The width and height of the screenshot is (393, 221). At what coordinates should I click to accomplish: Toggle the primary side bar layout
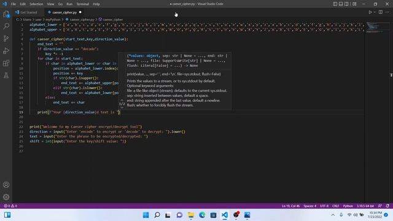tap(335, 4)
